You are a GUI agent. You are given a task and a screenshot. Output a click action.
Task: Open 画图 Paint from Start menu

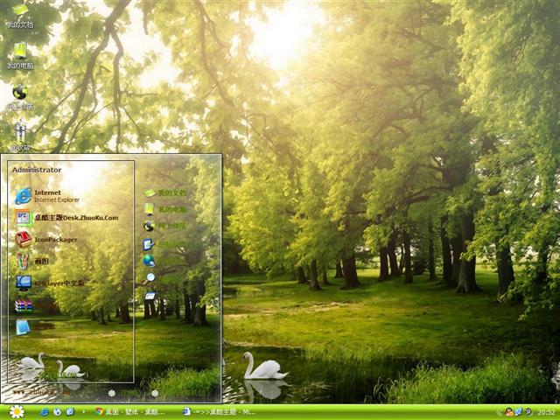(31, 262)
